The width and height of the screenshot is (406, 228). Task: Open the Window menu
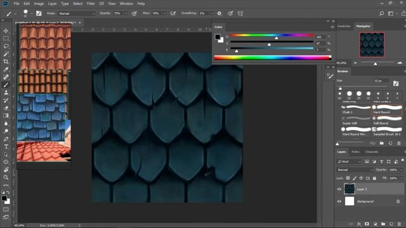(x=126, y=4)
